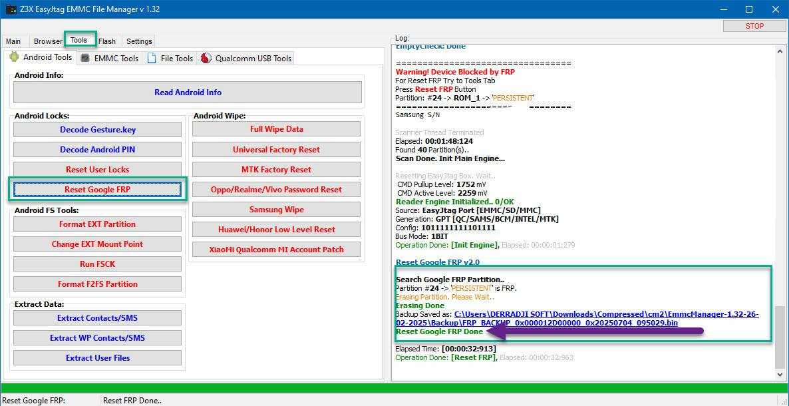Click 'Reset FRP Done..' status bar text
Image resolution: width=789 pixels, height=406 pixels.
pyautogui.click(x=132, y=401)
